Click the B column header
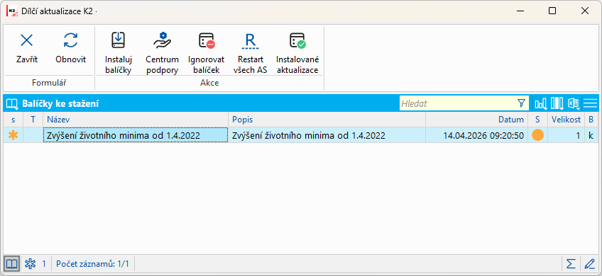 tap(591, 120)
